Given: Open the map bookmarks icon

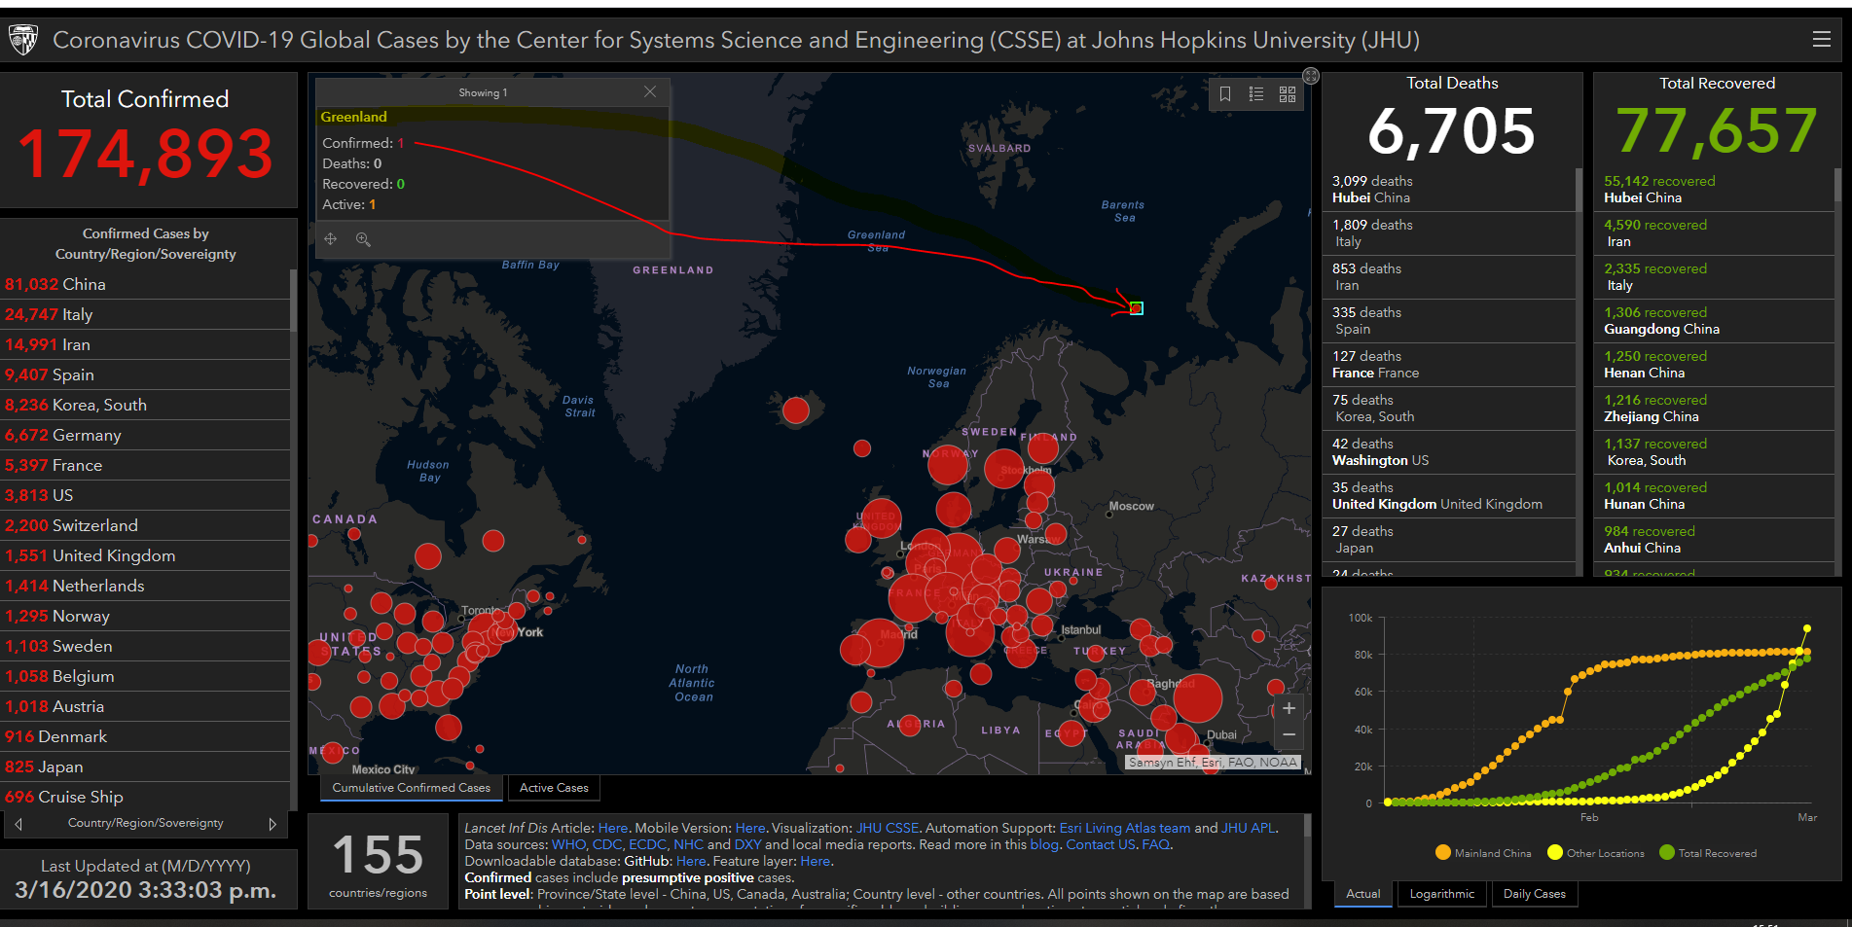Looking at the screenshot, I should pos(1225,94).
